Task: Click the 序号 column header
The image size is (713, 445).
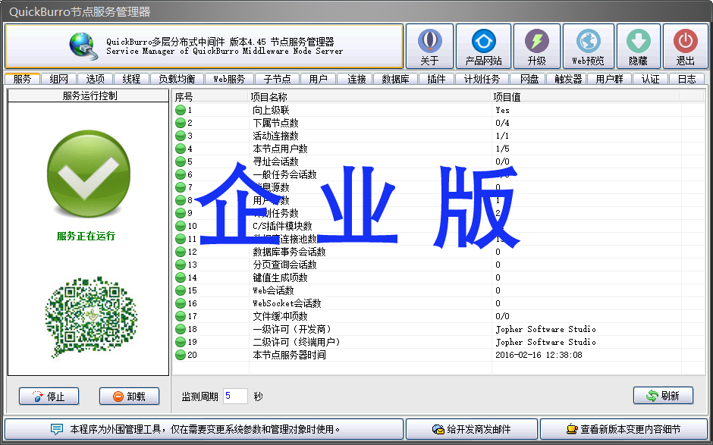Action: 211,97
